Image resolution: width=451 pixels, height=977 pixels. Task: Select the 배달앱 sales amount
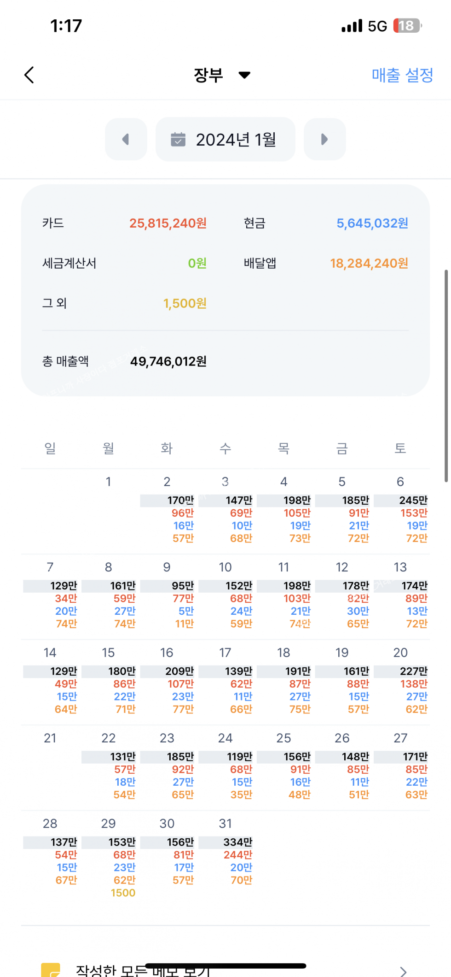point(369,264)
